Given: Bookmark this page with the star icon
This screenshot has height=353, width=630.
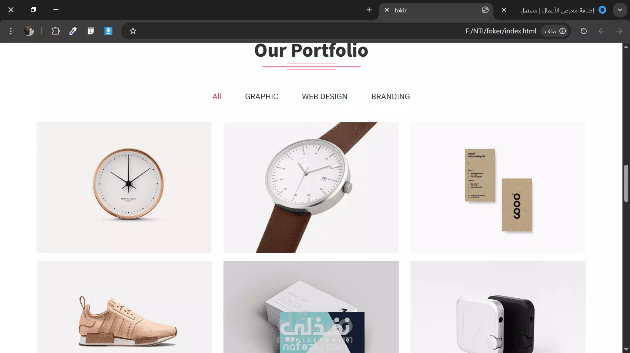Looking at the screenshot, I should click(x=133, y=31).
